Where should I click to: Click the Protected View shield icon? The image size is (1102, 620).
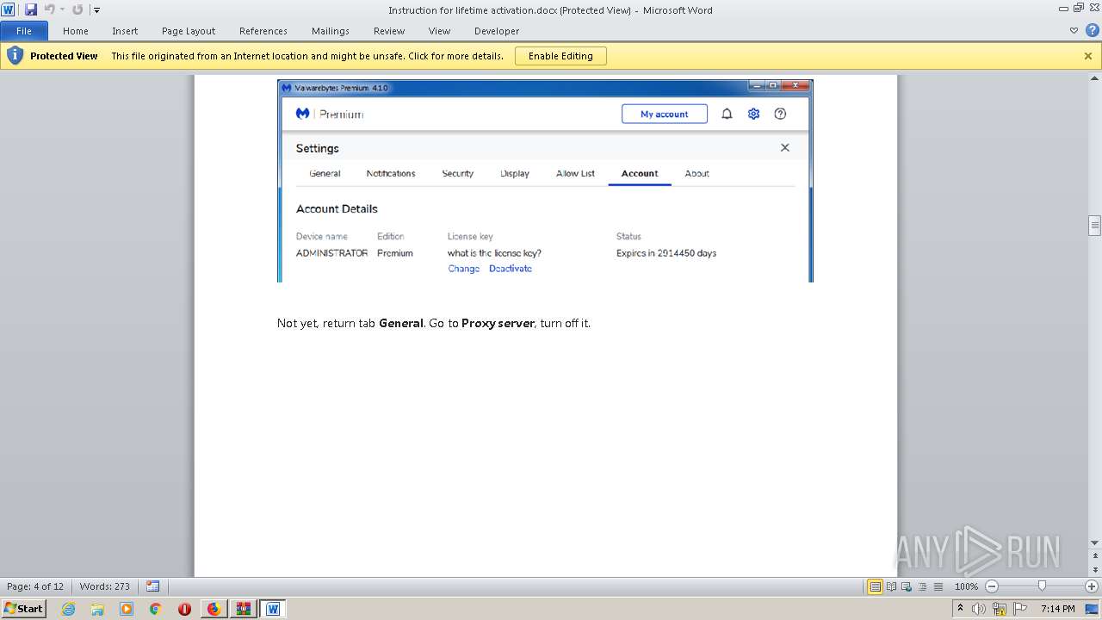[15, 56]
